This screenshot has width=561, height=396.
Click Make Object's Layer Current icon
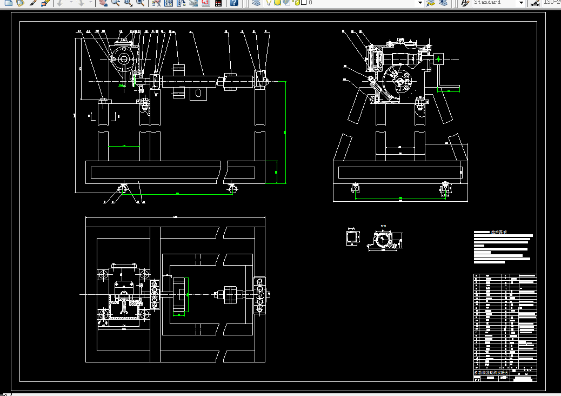point(431,3)
